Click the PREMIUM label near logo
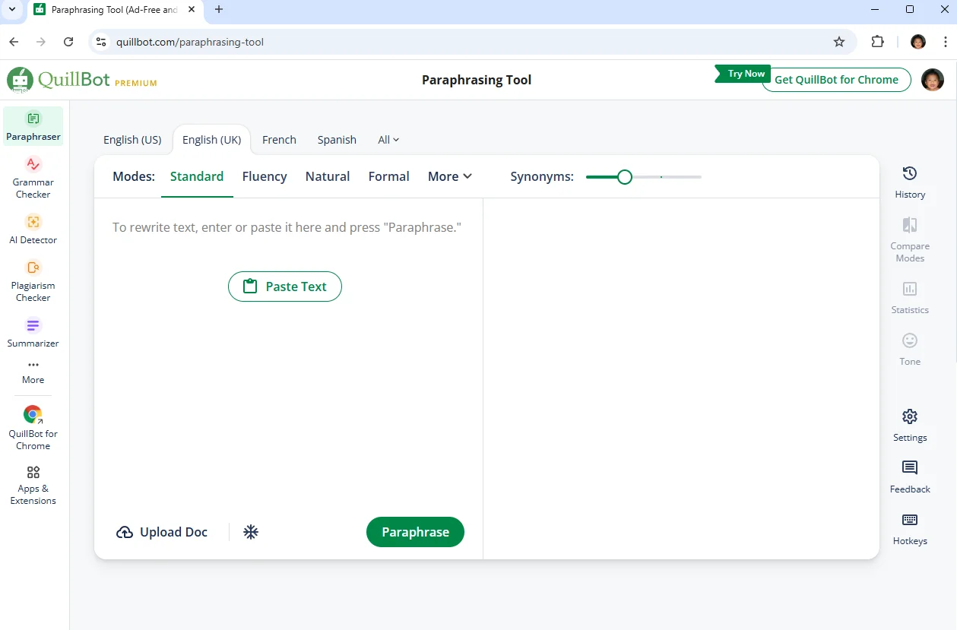 (x=136, y=83)
